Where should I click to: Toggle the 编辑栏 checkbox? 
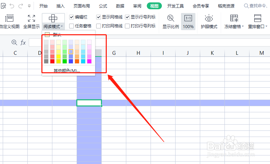click(x=72, y=17)
